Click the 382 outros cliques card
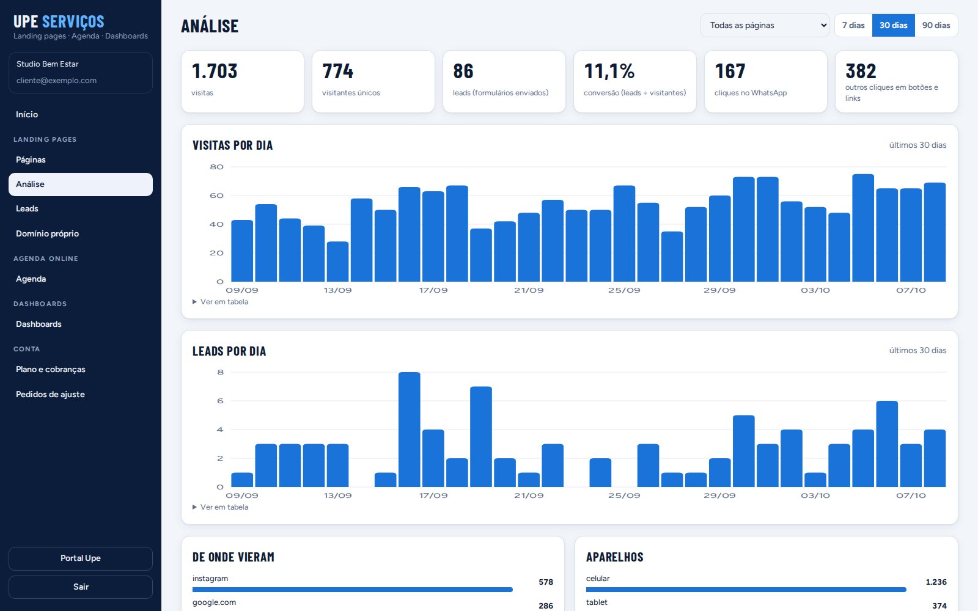978x611 pixels. [897, 81]
